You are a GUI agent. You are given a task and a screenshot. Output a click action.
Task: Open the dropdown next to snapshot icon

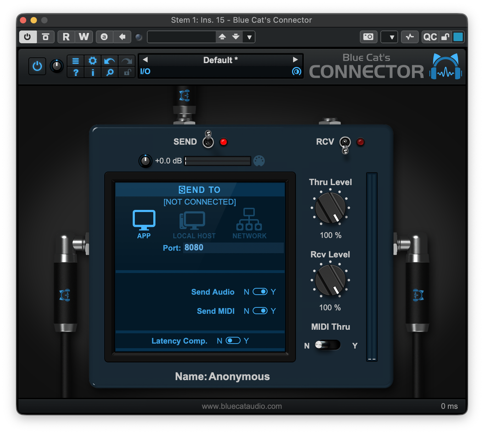point(389,37)
